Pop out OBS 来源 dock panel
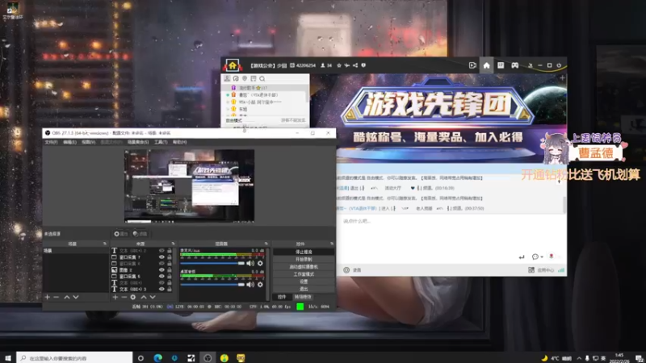 (x=173, y=244)
